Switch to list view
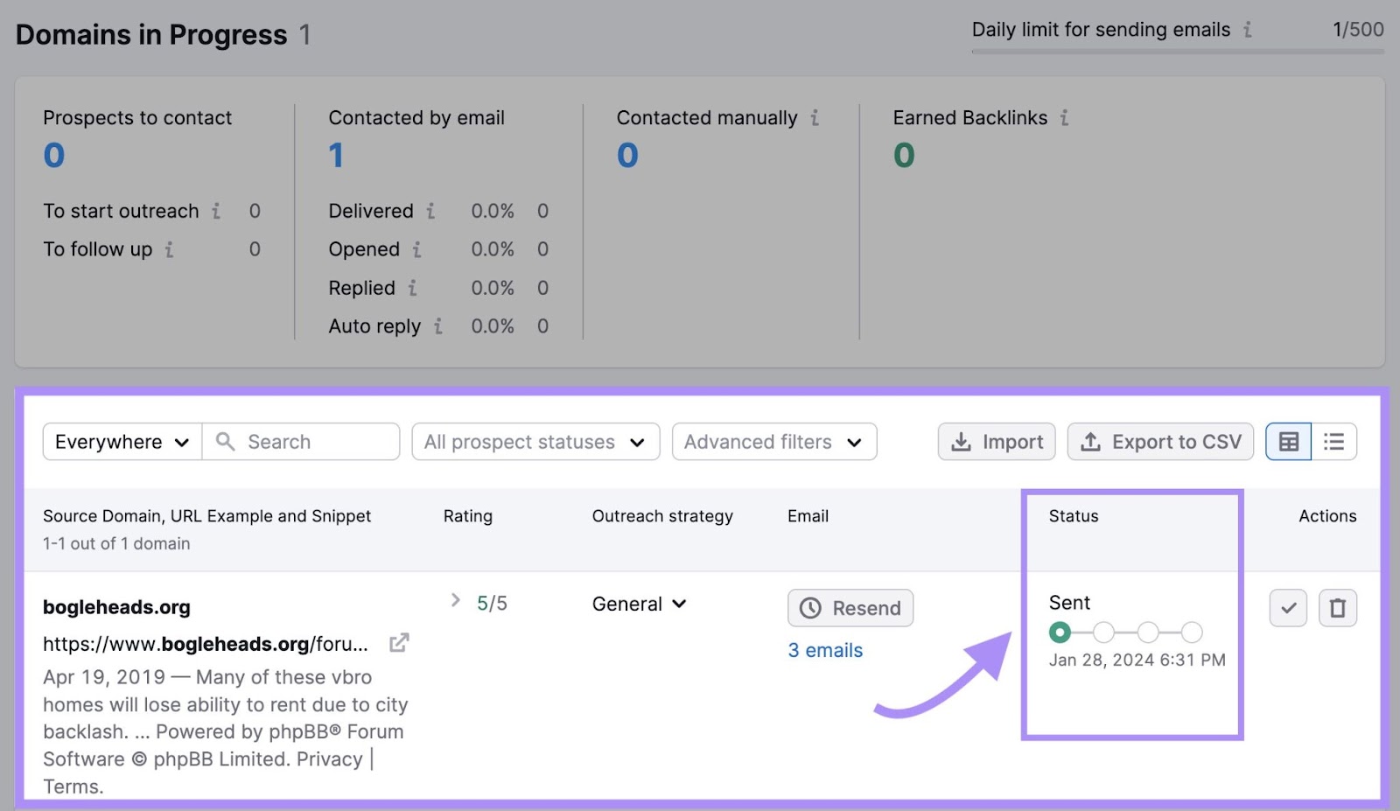Viewport: 1400px width, 811px height. pos(1333,442)
